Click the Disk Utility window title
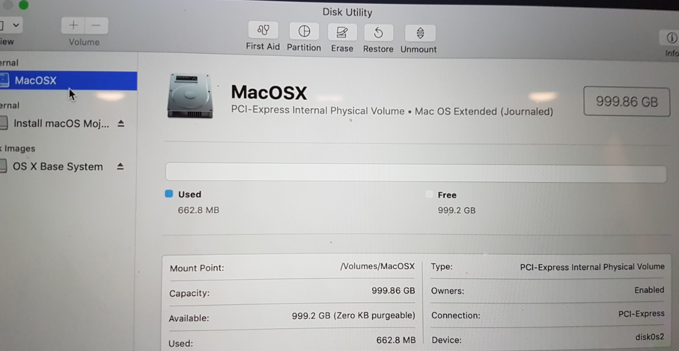The image size is (679, 351). click(347, 12)
